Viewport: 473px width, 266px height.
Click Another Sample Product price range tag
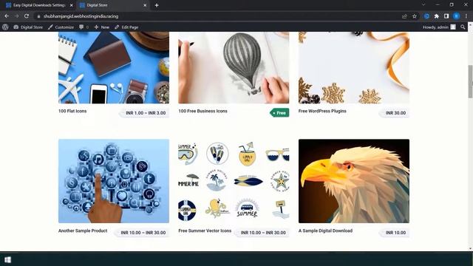coord(142,233)
